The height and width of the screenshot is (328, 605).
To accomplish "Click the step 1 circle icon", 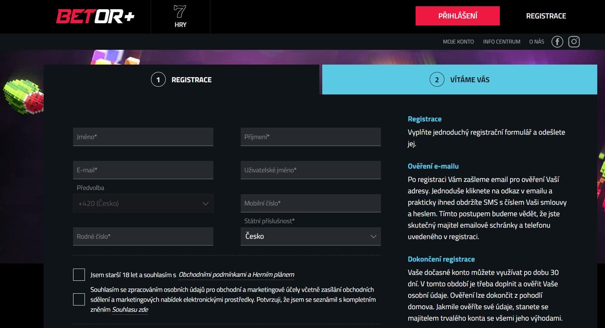I will click(158, 80).
